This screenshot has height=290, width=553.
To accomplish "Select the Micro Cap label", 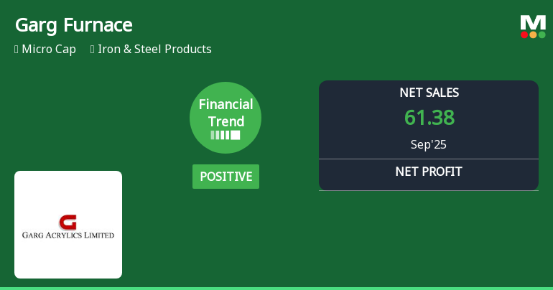I will tap(49, 50).
